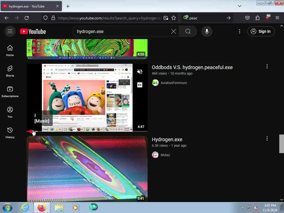Open Subscriptions in the sidebar

click(x=10, y=92)
